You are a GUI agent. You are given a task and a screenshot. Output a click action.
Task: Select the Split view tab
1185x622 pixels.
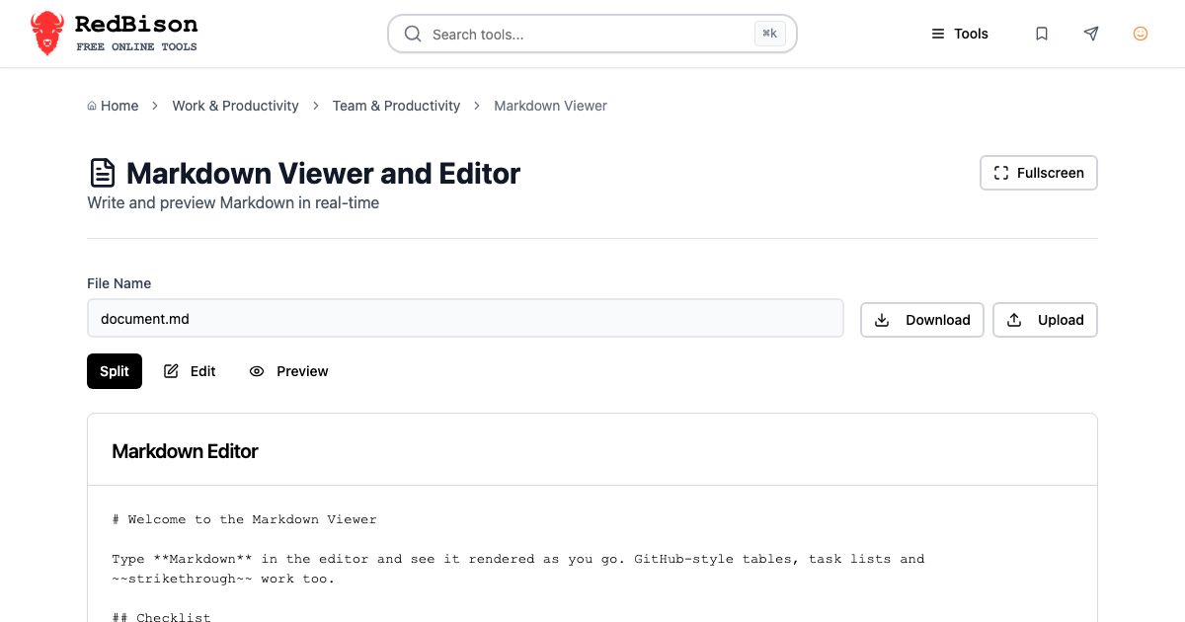click(115, 371)
